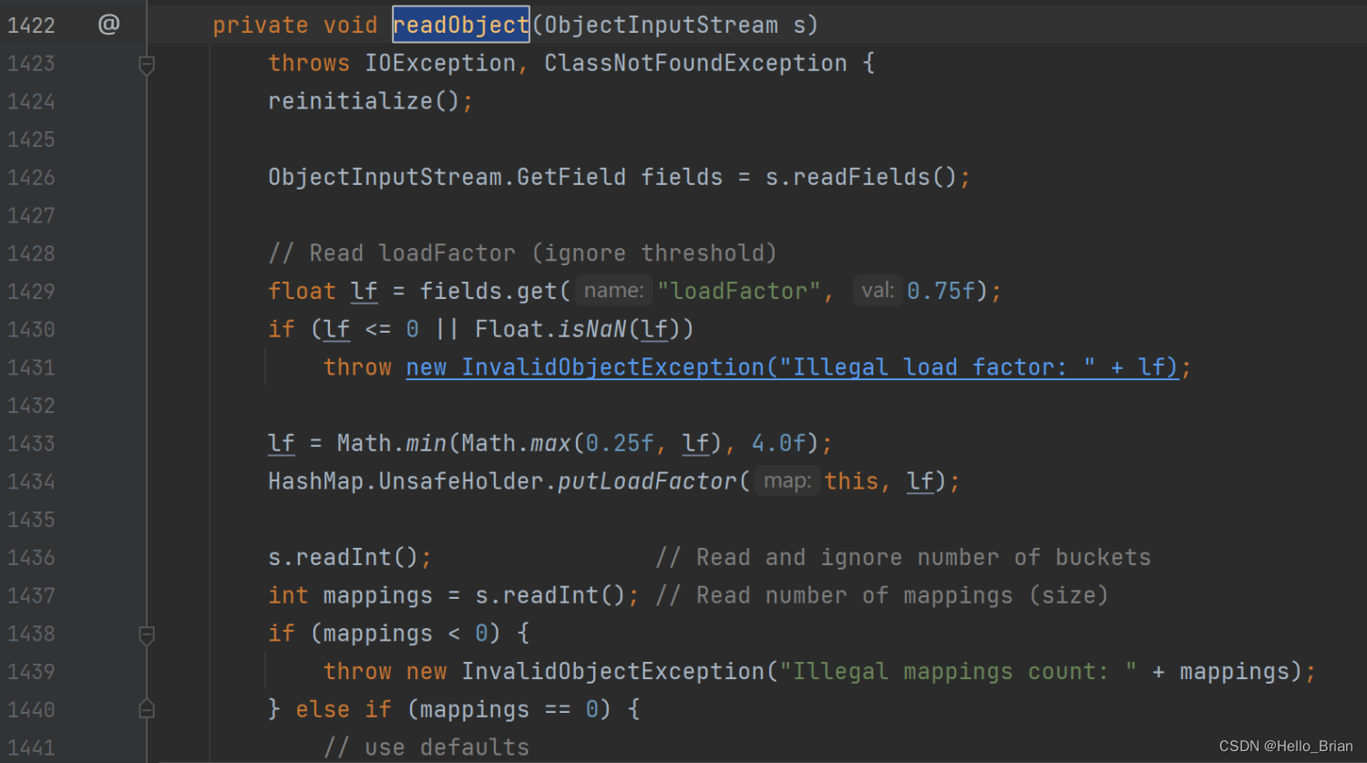This screenshot has height=763, width=1367.
Task: Click Float.isNaN on line 1430
Action: tap(550, 329)
